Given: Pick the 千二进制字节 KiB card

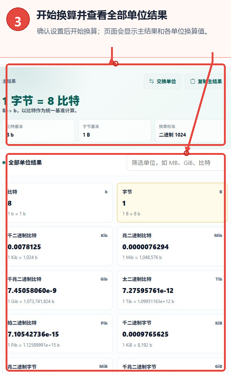Looking at the screenshot, I should (172, 334).
